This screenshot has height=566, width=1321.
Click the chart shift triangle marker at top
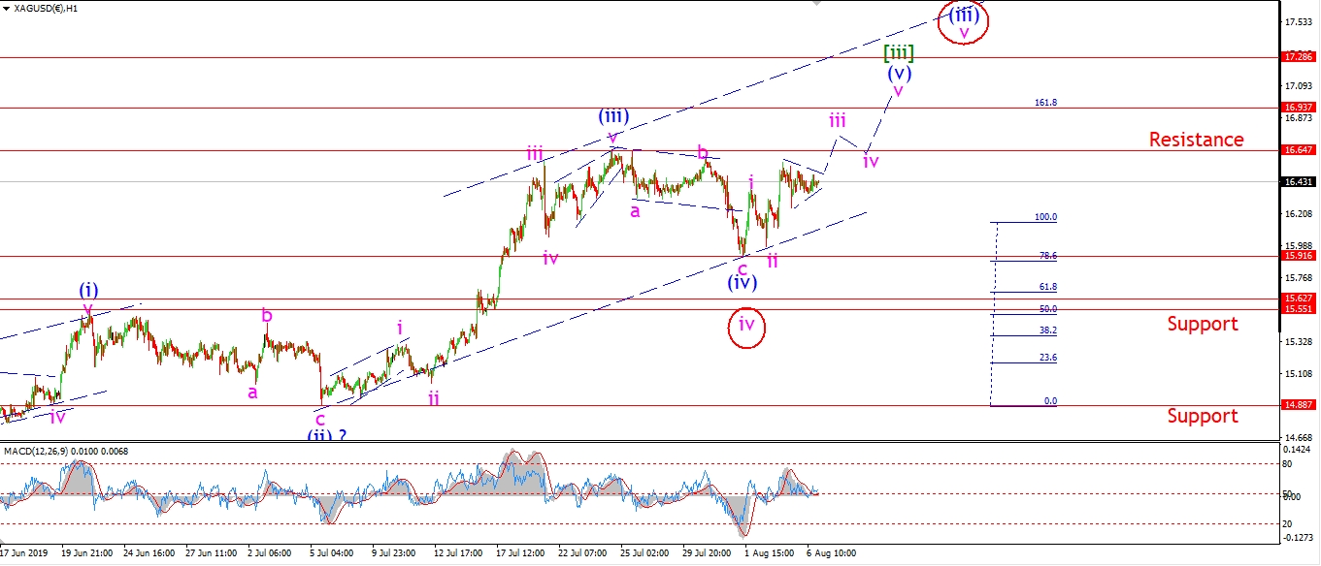point(817,4)
